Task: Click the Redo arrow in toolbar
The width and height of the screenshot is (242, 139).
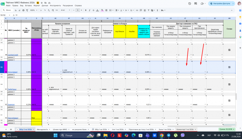Action: 20,10
